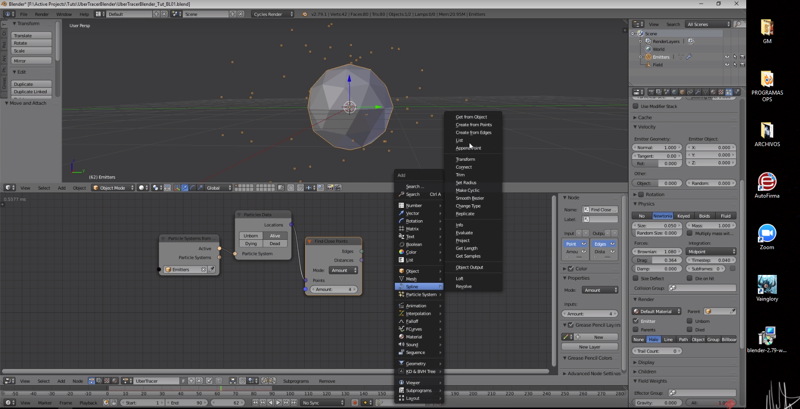Jump to the end frame button
Image resolution: width=800 pixels, height=409 pixels.
coord(294,403)
